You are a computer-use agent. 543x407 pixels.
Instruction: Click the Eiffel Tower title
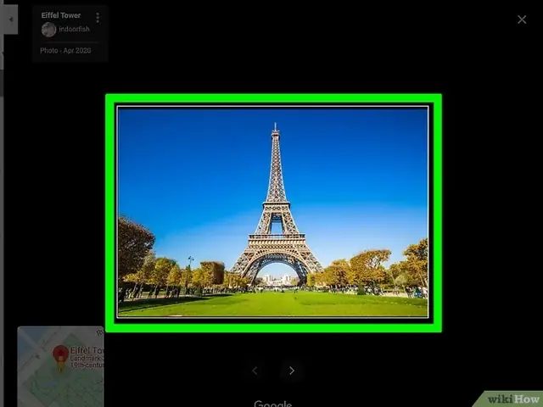click(61, 15)
